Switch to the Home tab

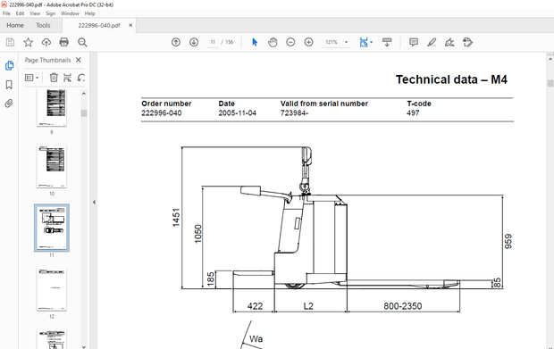(15, 25)
